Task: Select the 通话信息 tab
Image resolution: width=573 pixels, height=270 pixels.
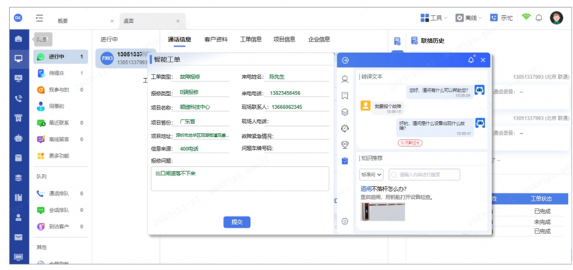Action: pos(180,39)
